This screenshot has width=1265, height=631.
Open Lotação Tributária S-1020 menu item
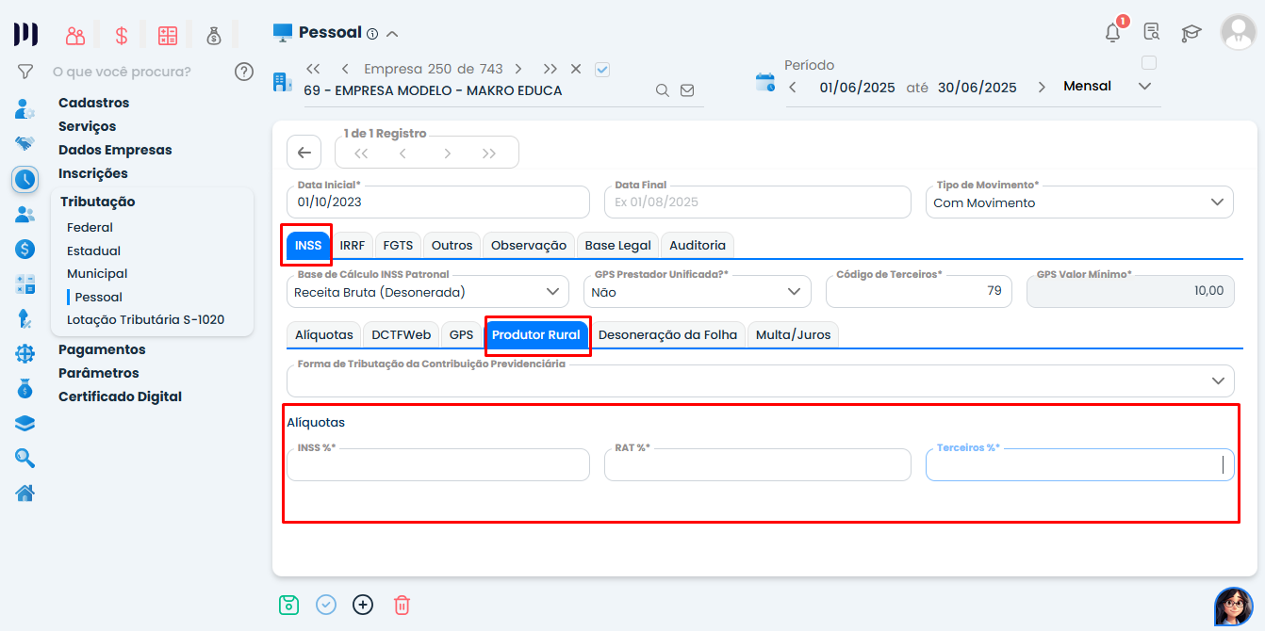click(x=145, y=319)
